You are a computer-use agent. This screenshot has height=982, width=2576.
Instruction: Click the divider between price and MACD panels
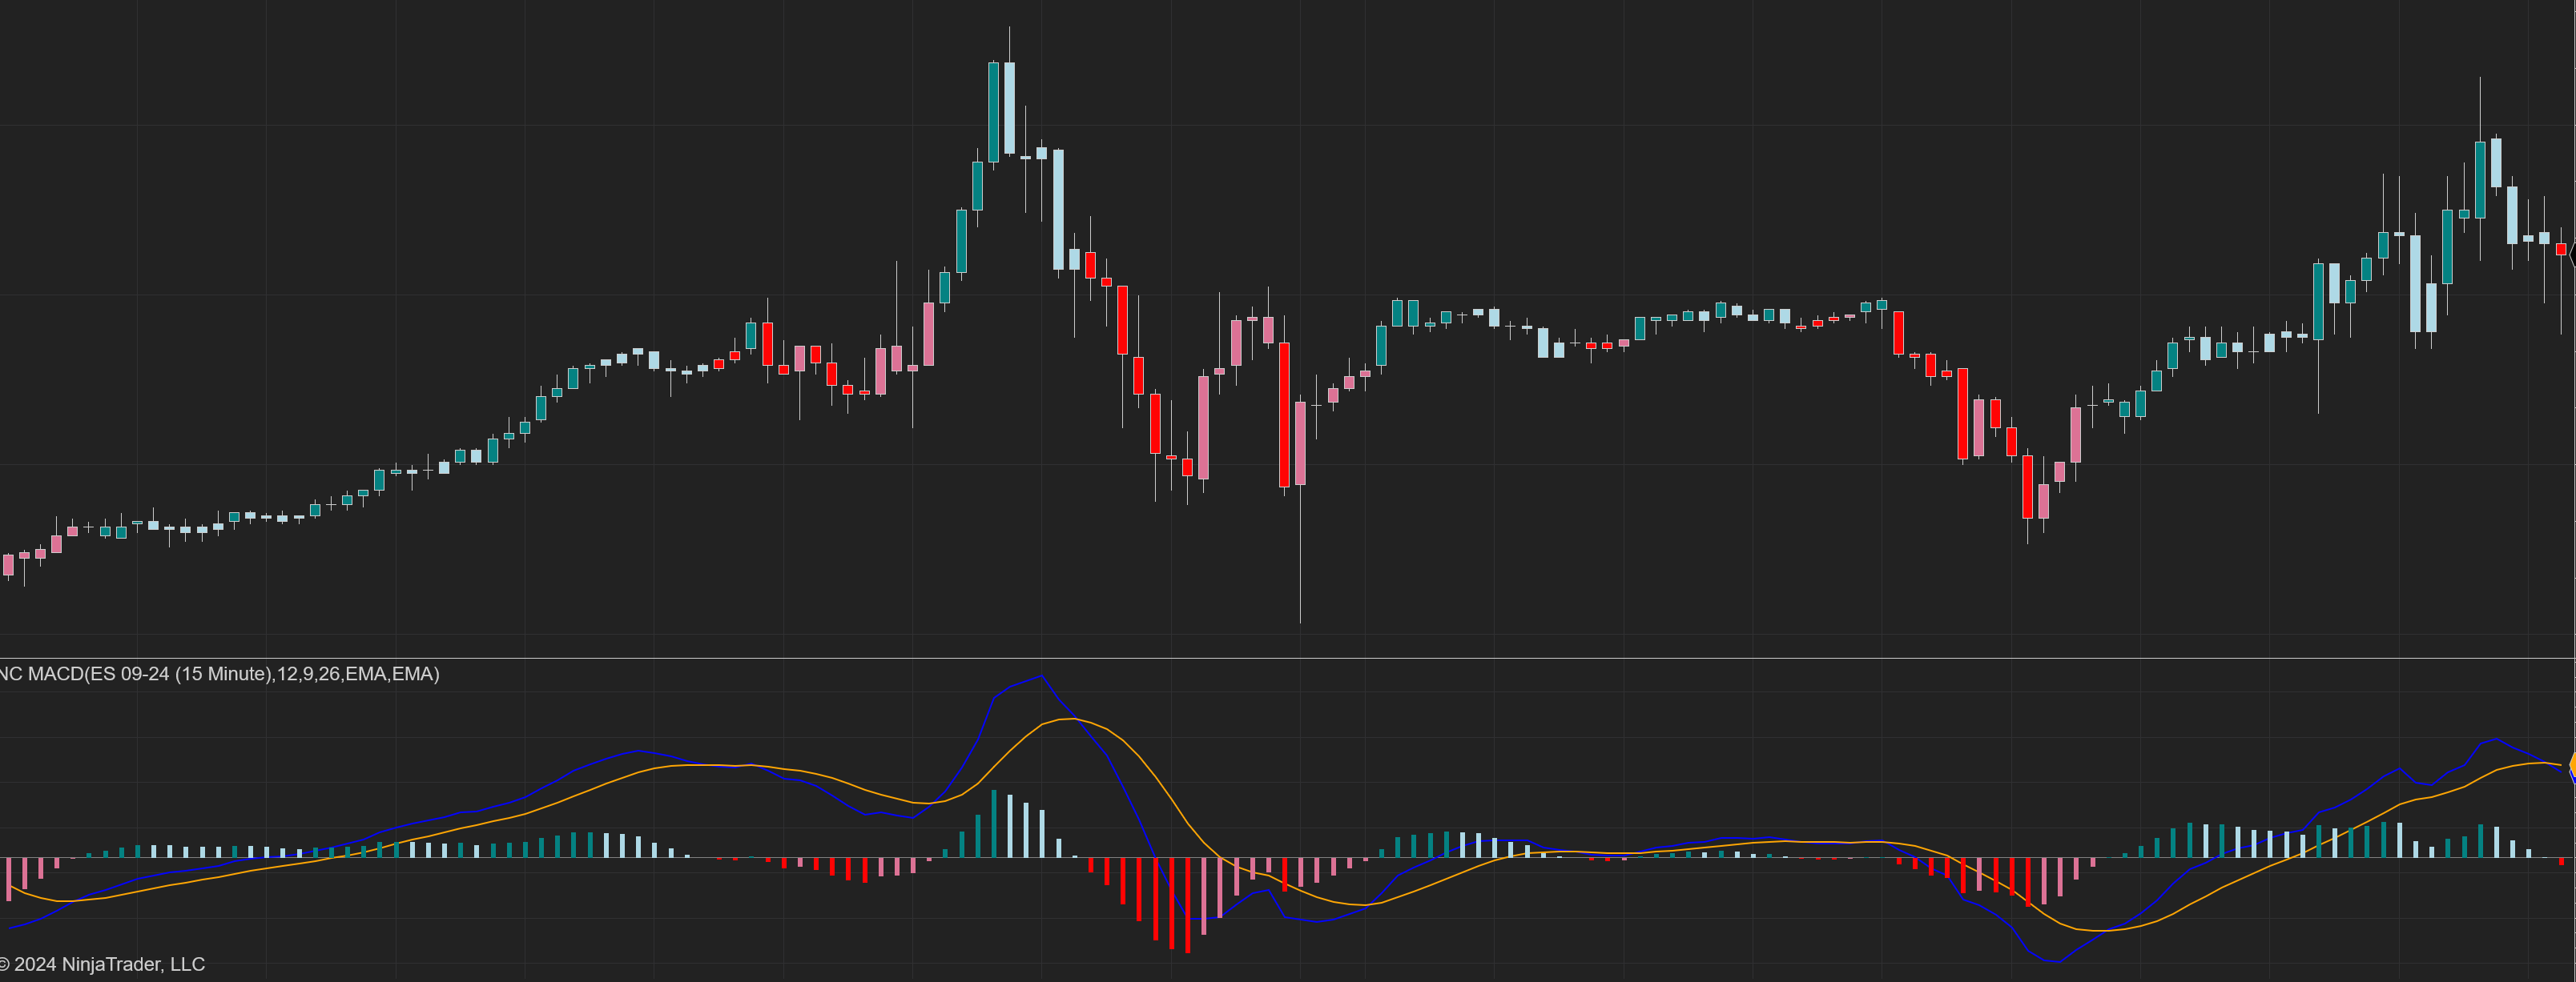point(1288,657)
